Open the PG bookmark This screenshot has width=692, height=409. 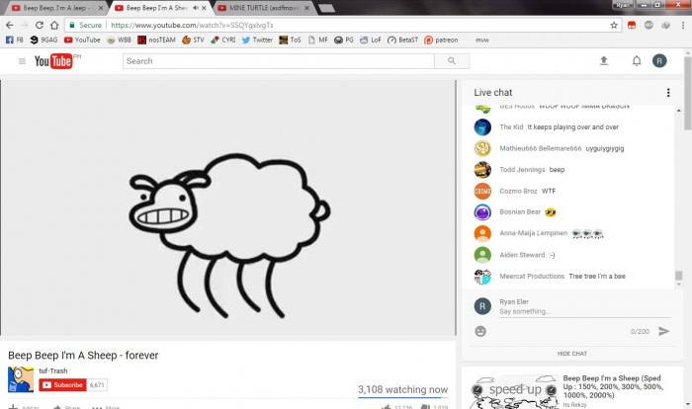344,40
